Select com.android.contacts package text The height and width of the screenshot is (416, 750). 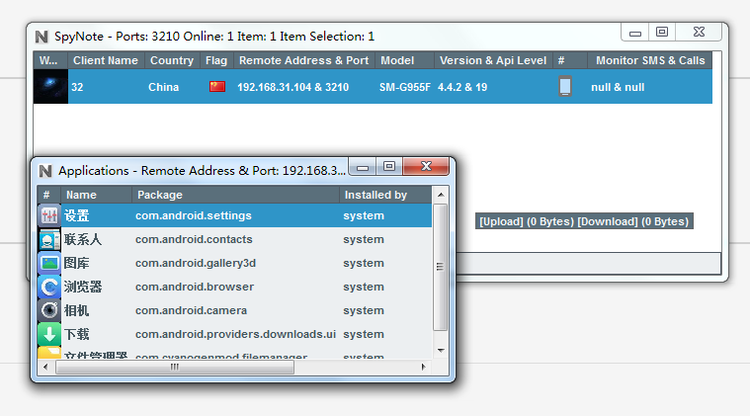click(x=194, y=239)
